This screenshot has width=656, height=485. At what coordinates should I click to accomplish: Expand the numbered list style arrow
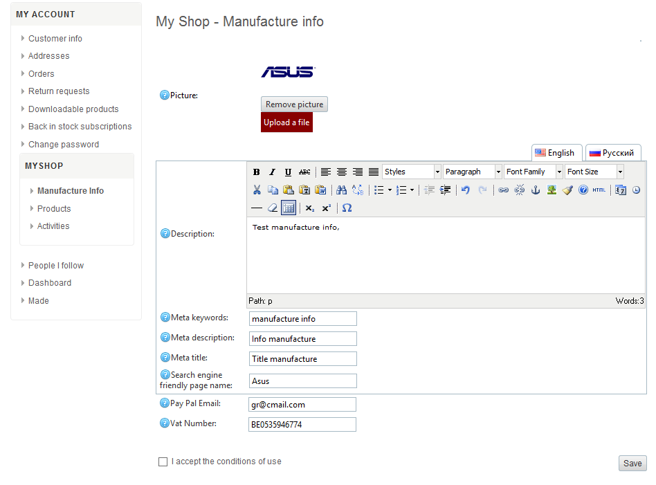[412, 190]
